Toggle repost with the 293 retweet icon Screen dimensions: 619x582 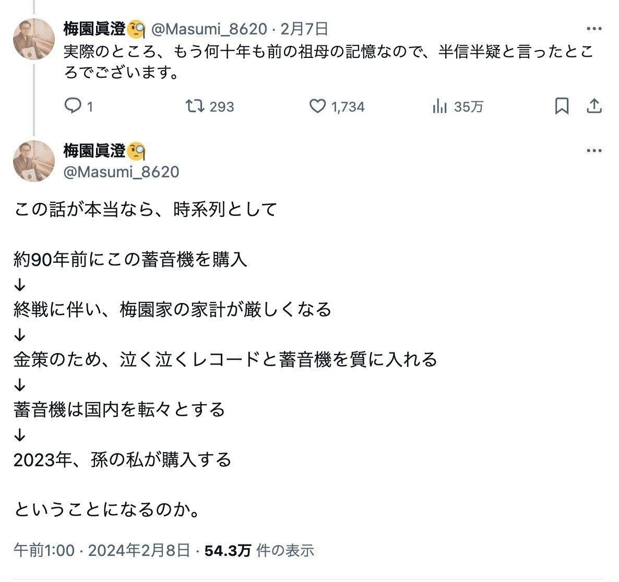click(x=195, y=106)
